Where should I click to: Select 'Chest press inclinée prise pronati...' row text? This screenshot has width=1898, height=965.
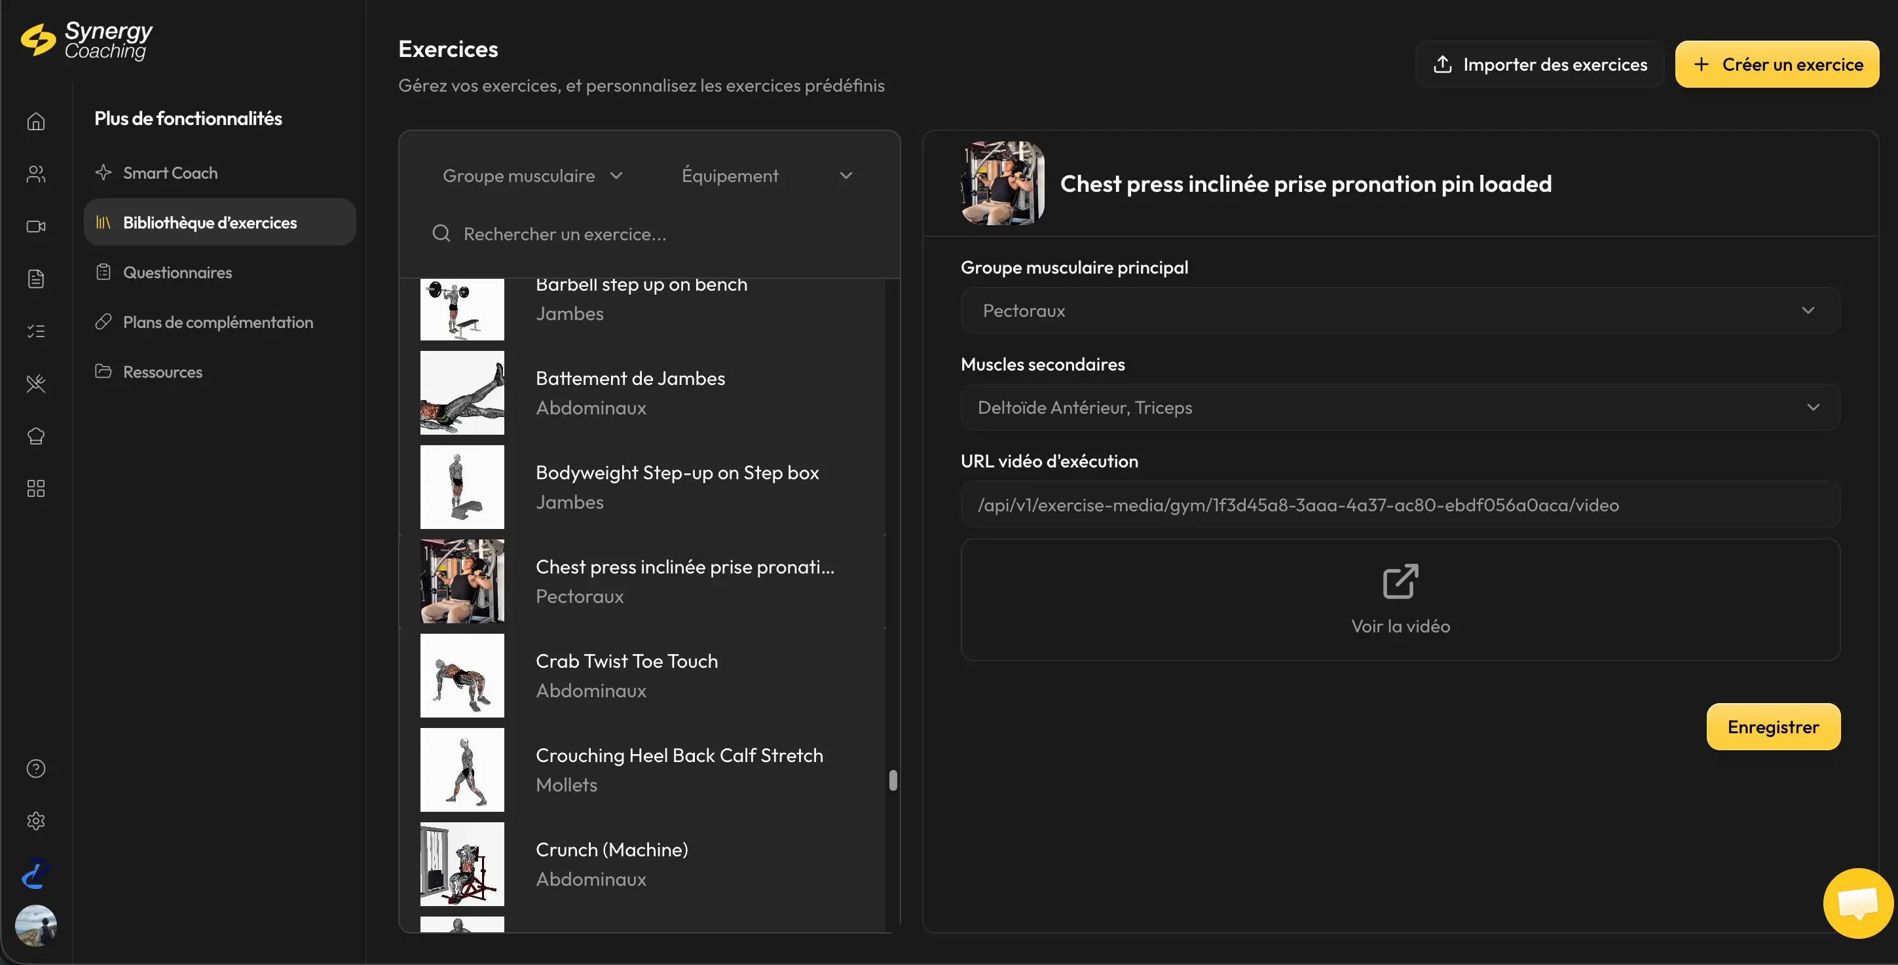(x=685, y=566)
